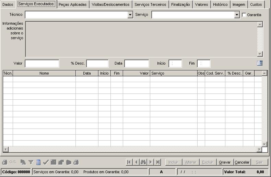Click in the Fim time field
Image resolution: width=271 pixels, height=177 pixels.
(204, 63)
